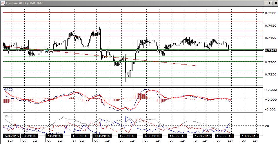278x144 pixels.
Task: Select the 6.8.2015 date marker
Action: [29, 136]
